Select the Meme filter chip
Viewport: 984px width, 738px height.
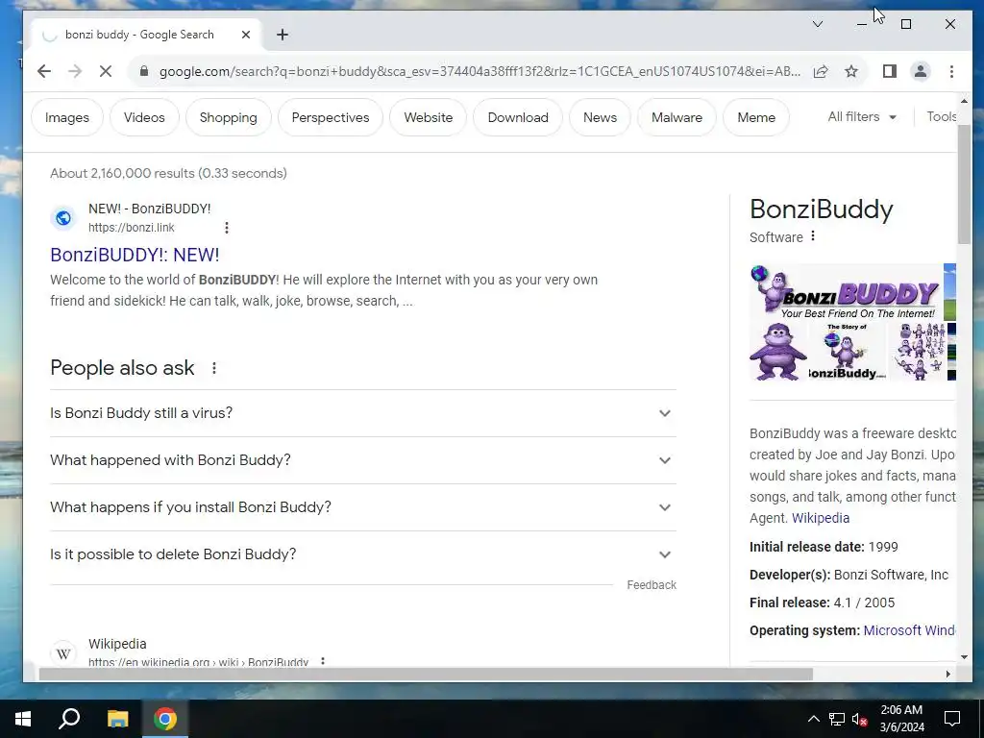tap(756, 117)
